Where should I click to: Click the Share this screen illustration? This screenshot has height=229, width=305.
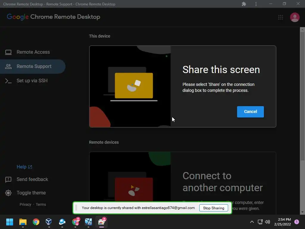click(130, 86)
